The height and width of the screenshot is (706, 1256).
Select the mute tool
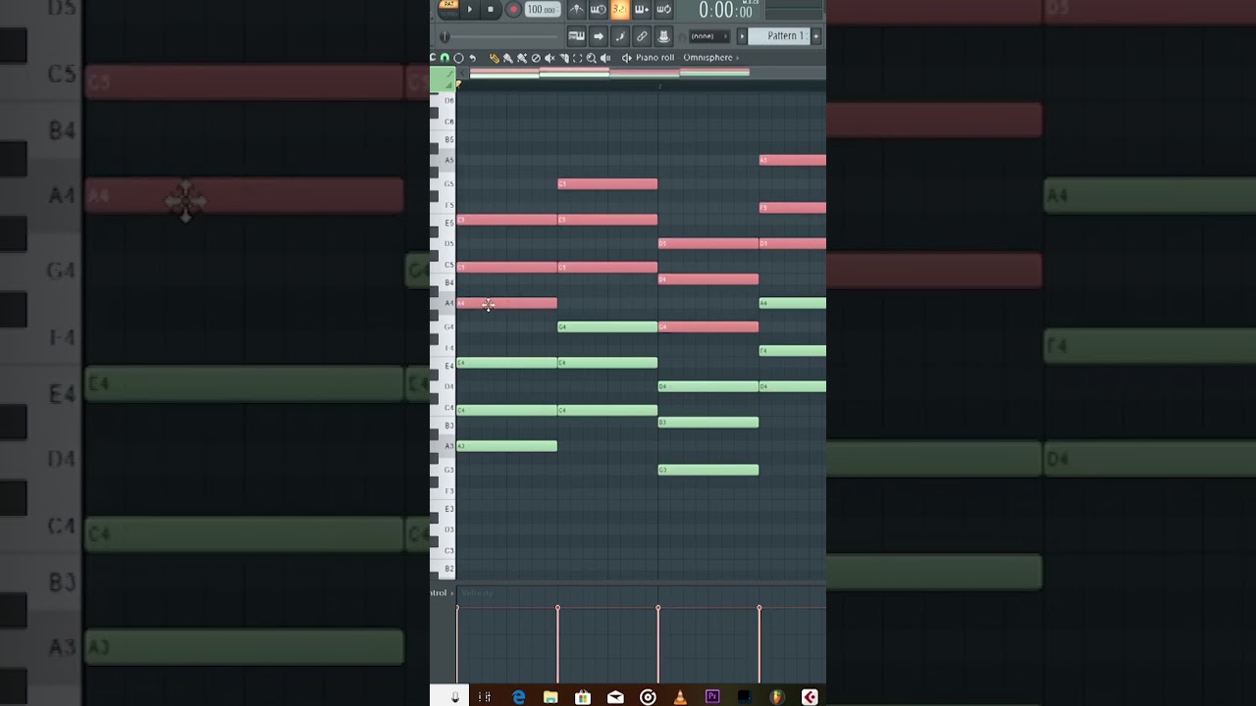point(549,58)
